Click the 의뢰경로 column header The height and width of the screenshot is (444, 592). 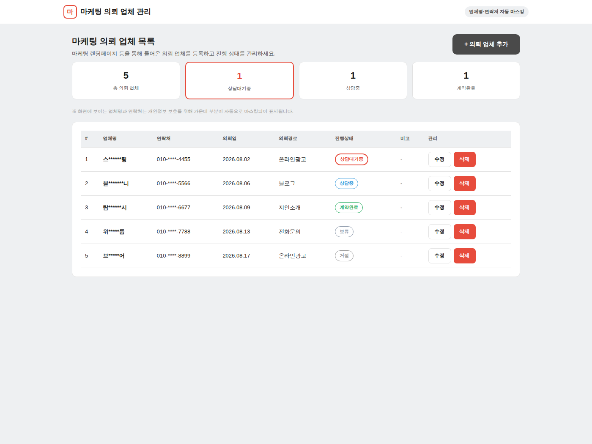[288, 139]
